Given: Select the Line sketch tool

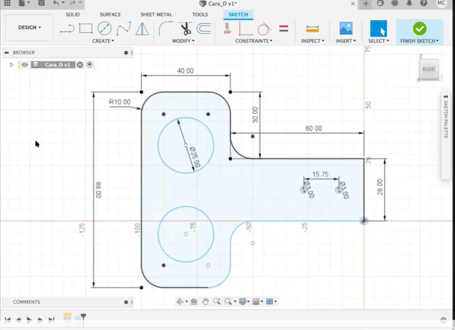Looking at the screenshot, I should tap(67, 28).
